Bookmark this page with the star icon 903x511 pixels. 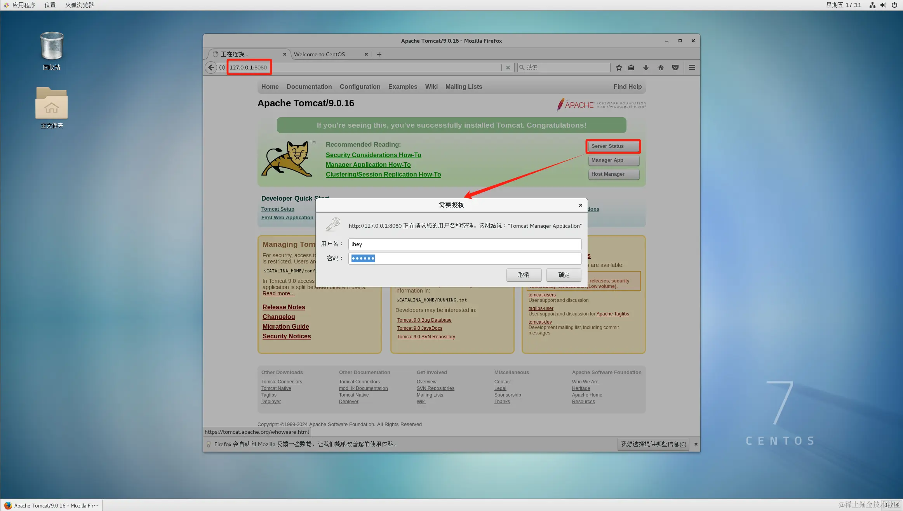tap(619, 68)
